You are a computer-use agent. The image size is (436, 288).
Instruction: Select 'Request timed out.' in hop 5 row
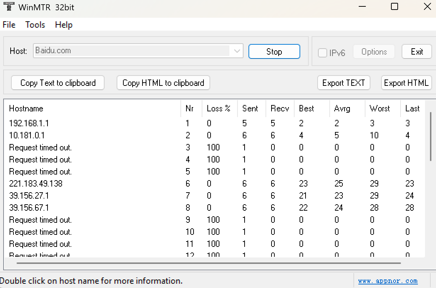(x=40, y=172)
